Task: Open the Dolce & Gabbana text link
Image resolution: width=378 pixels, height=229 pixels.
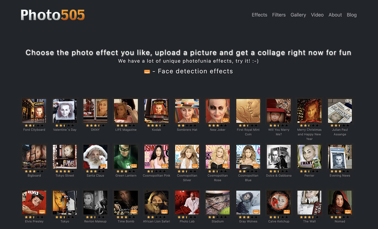Action: 279,176
